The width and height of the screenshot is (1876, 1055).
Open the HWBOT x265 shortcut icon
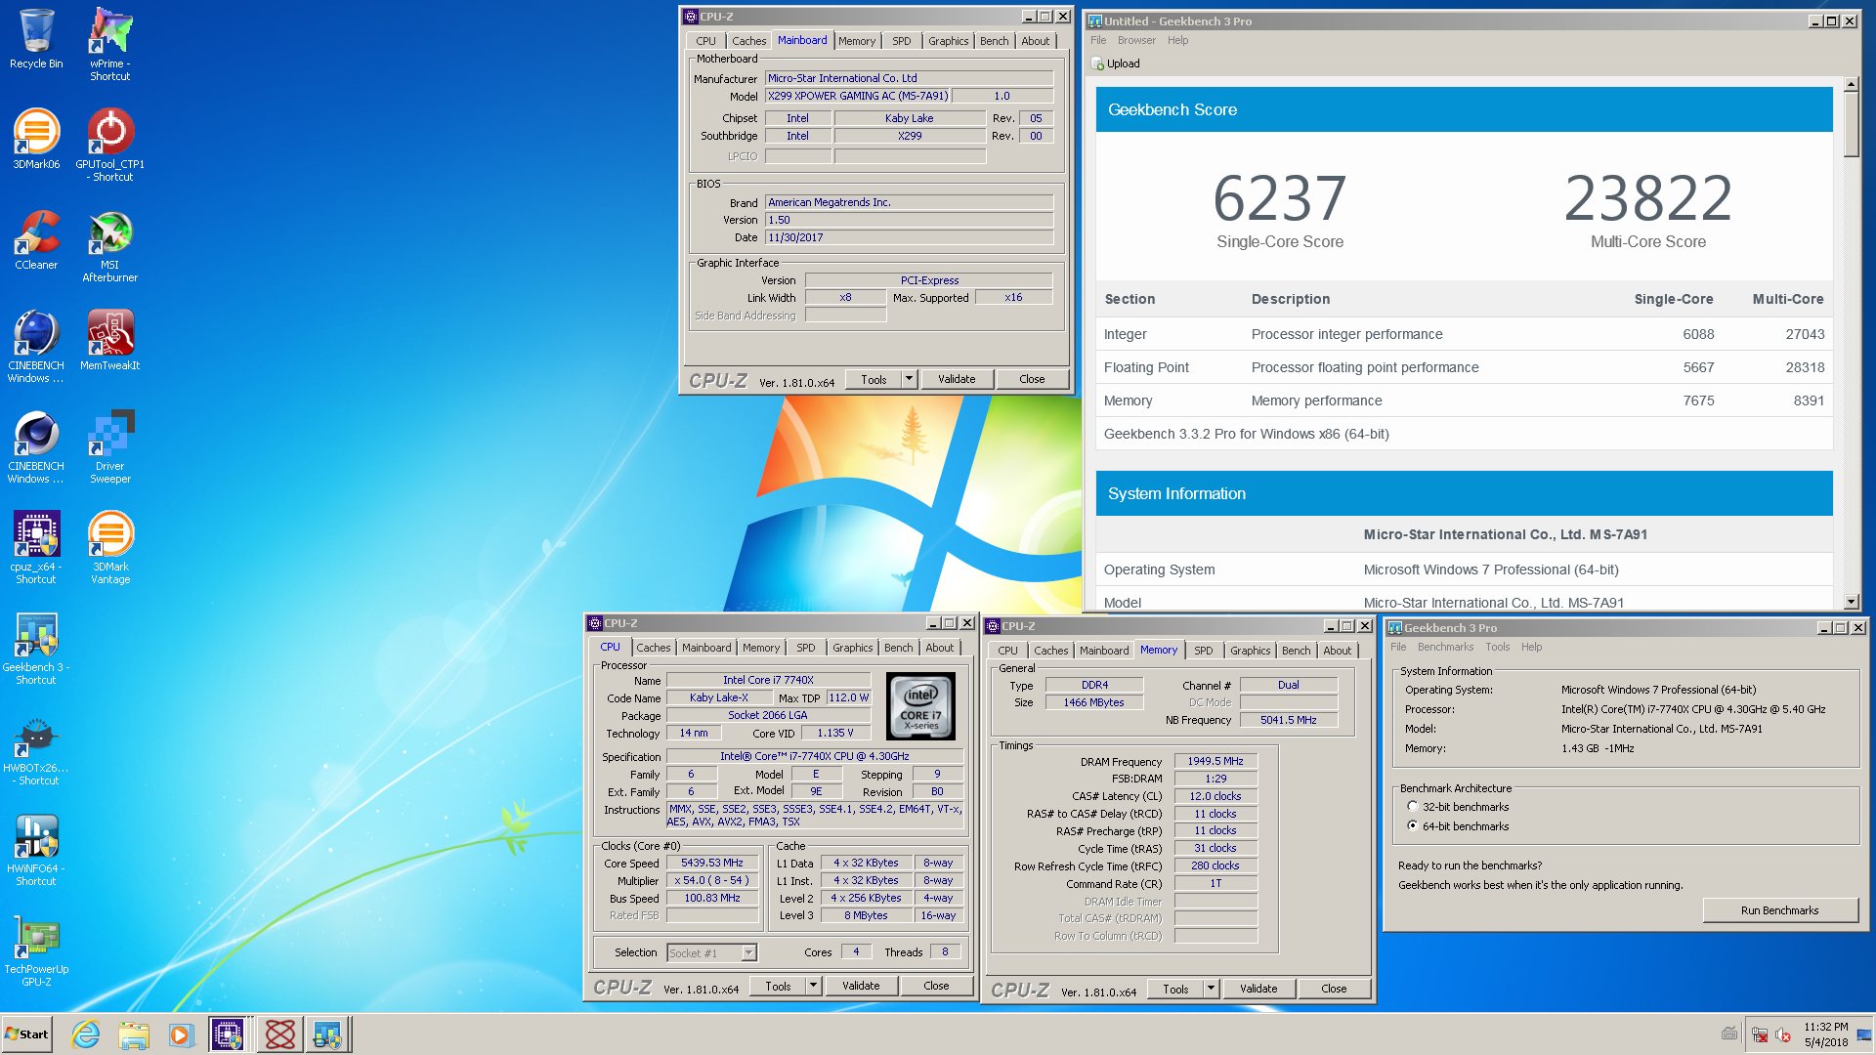(x=36, y=749)
